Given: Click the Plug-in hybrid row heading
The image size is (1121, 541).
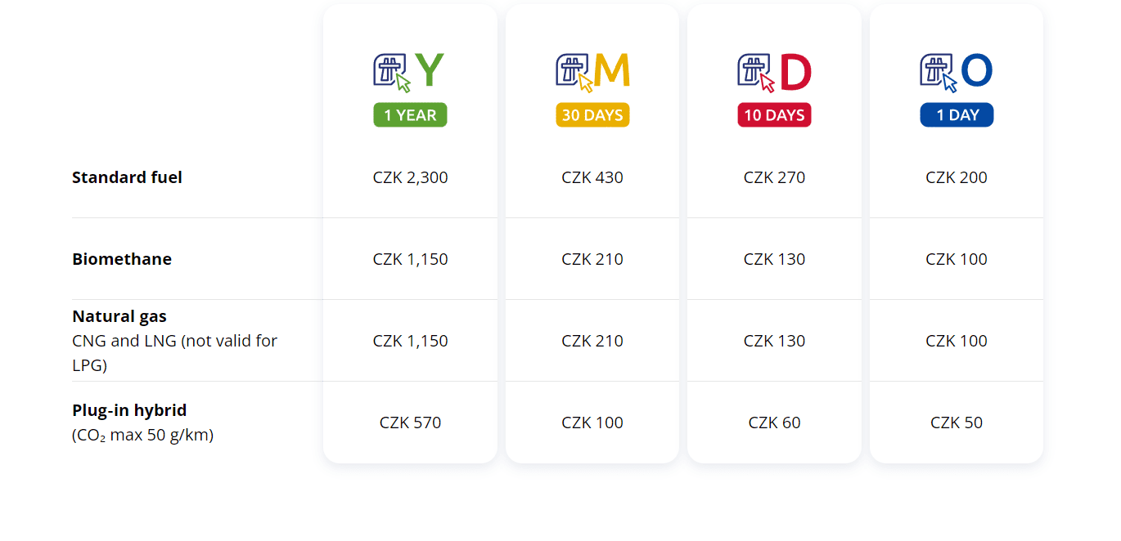Looking at the screenshot, I should 129,410.
